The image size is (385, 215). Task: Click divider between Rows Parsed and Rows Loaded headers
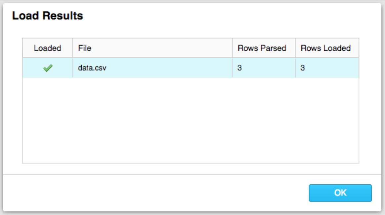click(x=295, y=48)
